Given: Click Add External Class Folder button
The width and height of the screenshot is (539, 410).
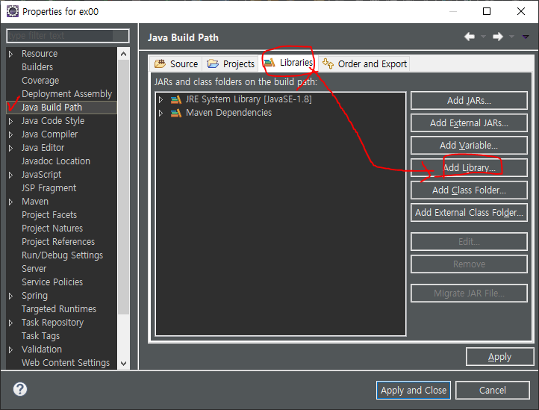Looking at the screenshot, I should (469, 213).
